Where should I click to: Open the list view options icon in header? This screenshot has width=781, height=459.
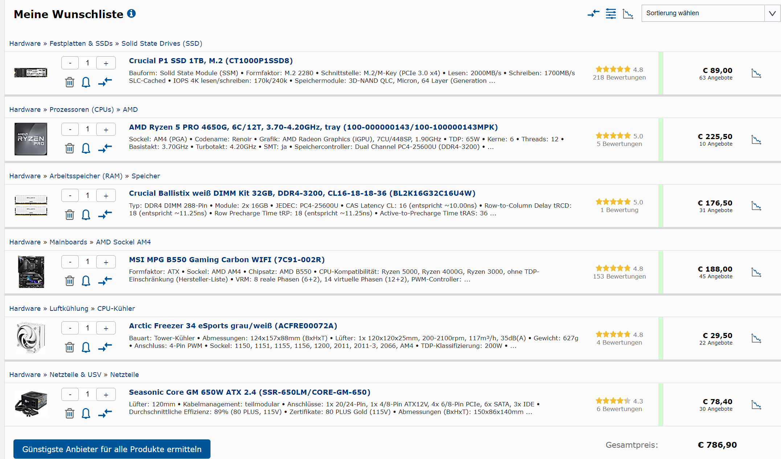pyautogui.click(x=611, y=14)
